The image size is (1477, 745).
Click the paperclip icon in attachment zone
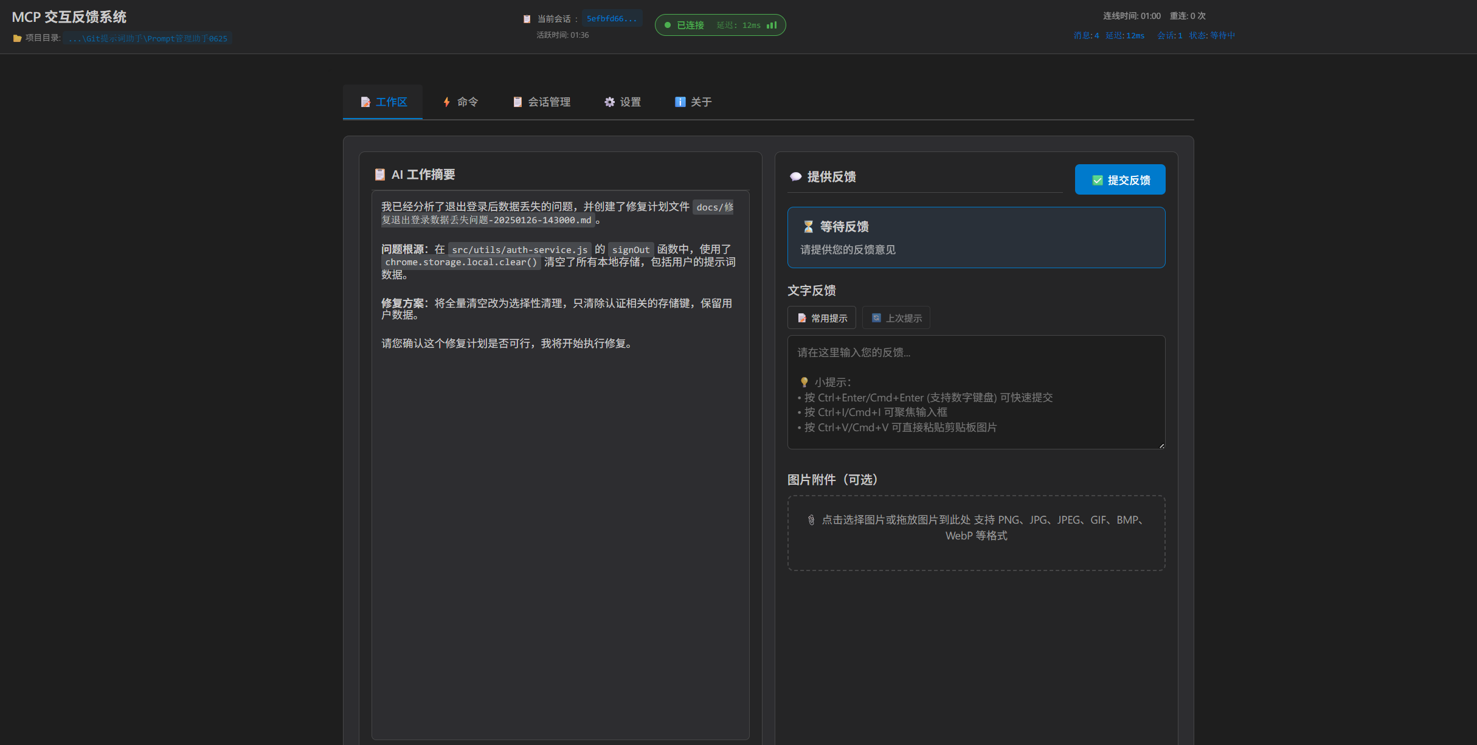(x=811, y=520)
